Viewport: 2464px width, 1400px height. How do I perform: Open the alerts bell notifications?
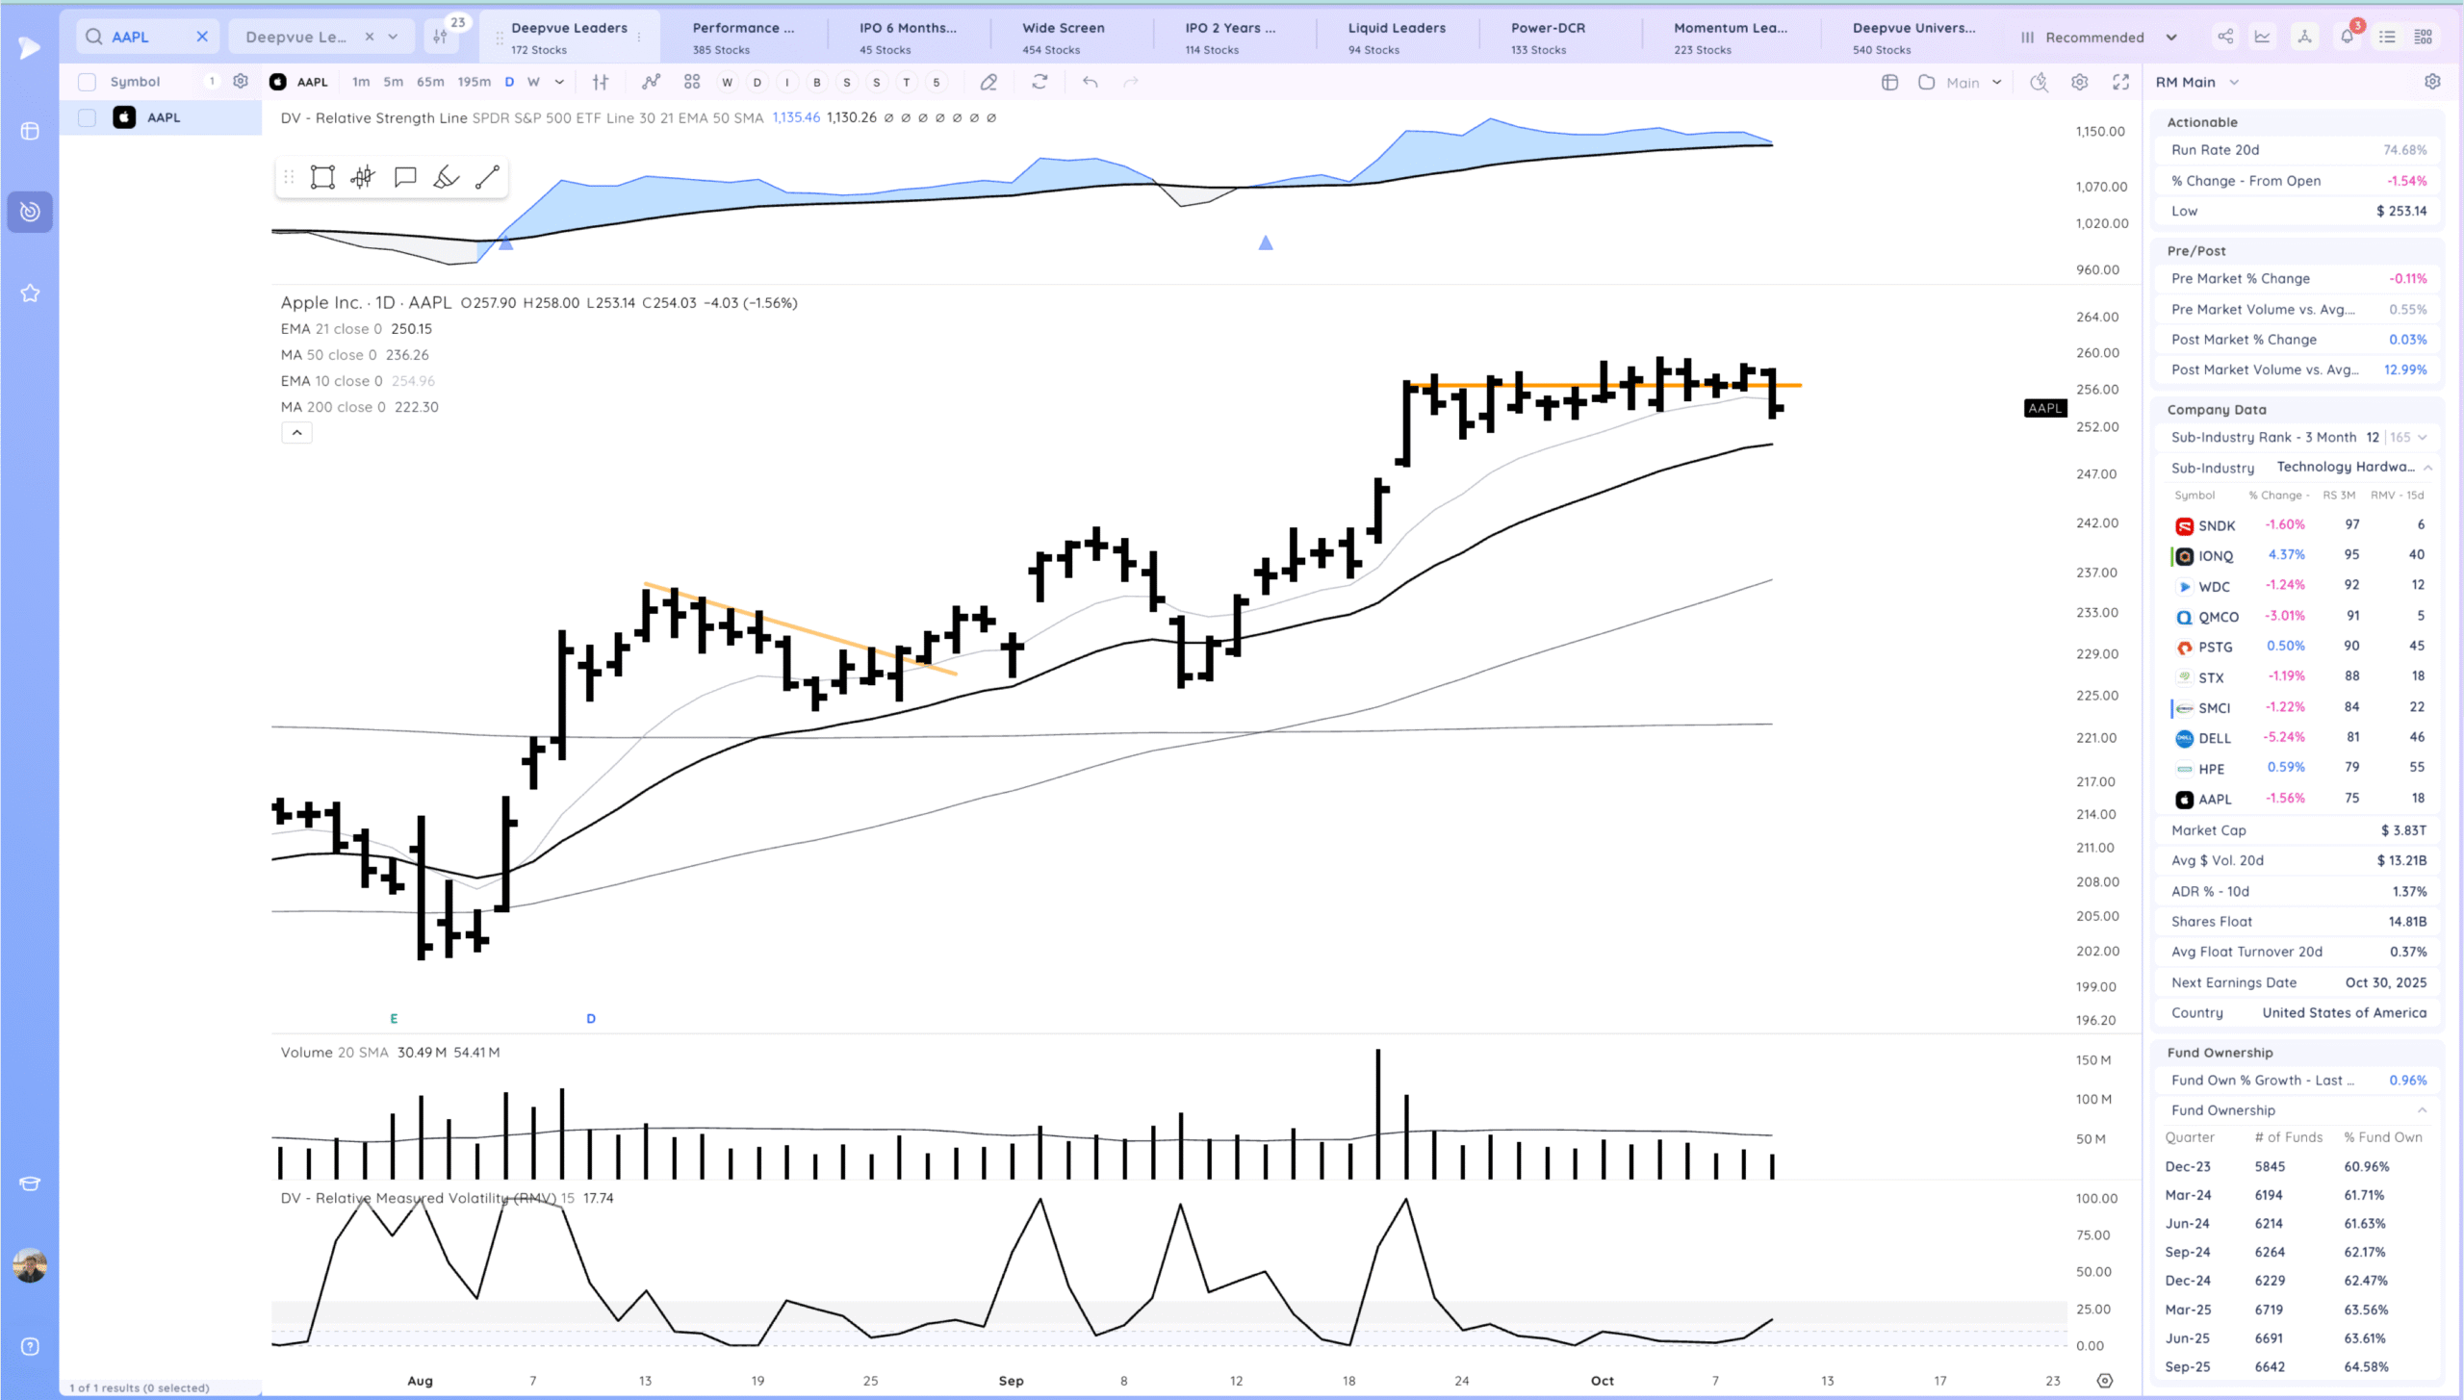(x=2347, y=37)
